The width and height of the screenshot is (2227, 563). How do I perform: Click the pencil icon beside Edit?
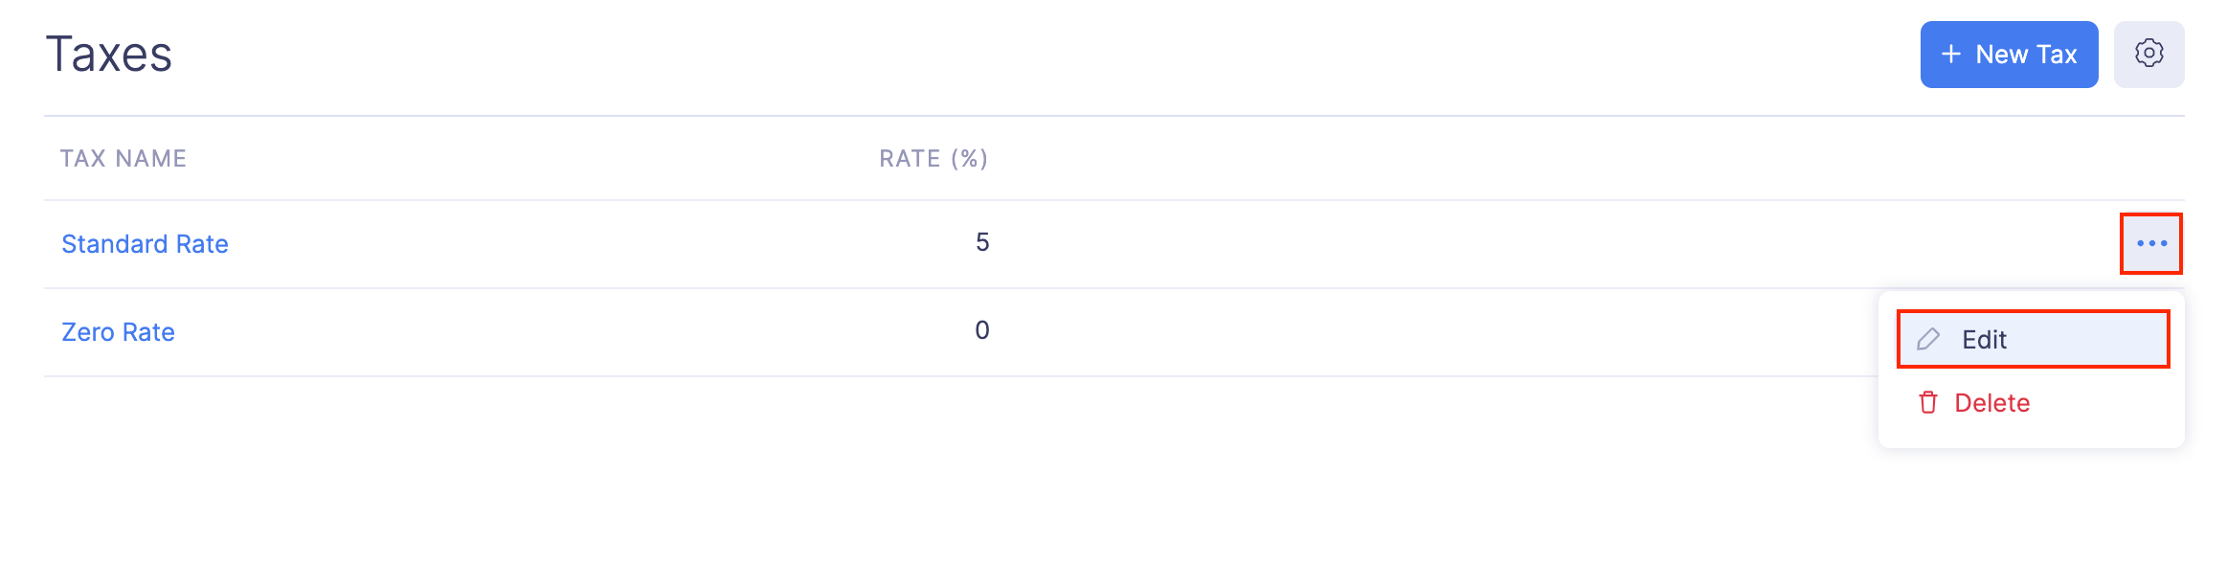point(1928,339)
